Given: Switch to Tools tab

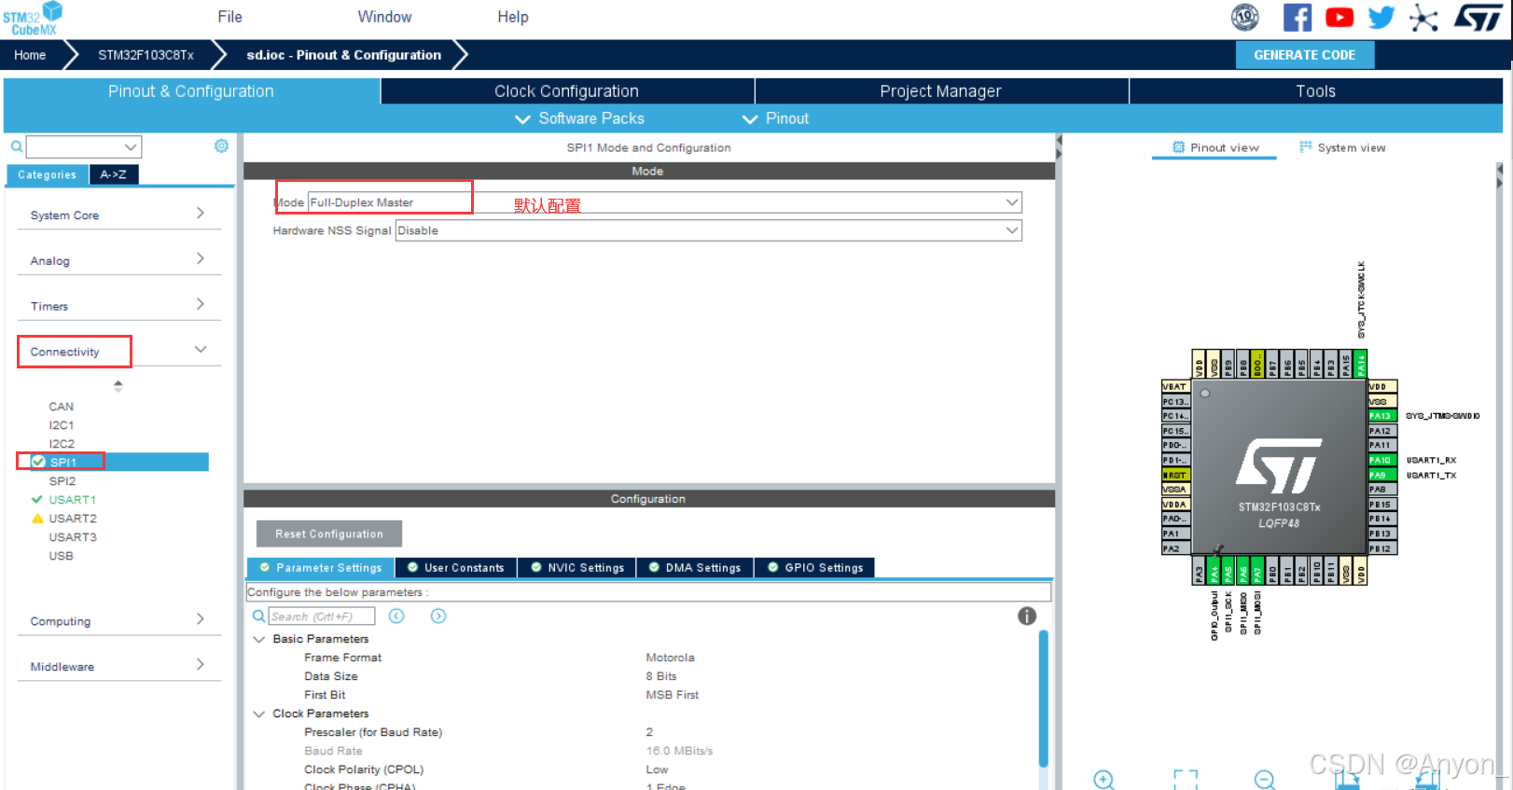Looking at the screenshot, I should [x=1315, y=90].
